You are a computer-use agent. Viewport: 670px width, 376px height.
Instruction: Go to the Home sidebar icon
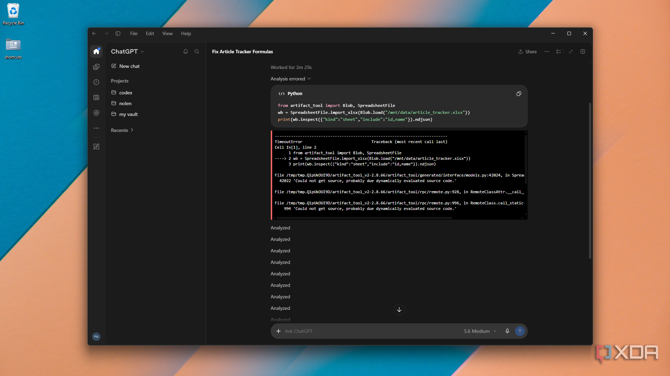tap(96, 52)
